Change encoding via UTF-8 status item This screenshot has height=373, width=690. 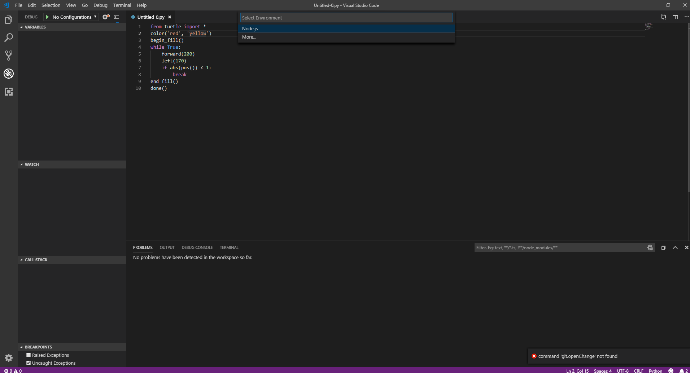pyautogui.click(x=623, y=370)
